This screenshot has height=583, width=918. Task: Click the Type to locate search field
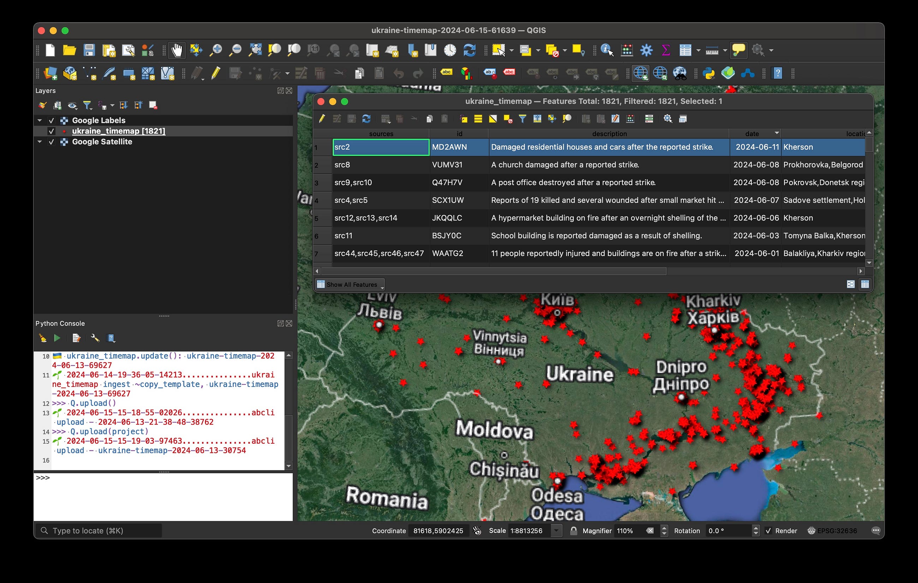[99, 531]
